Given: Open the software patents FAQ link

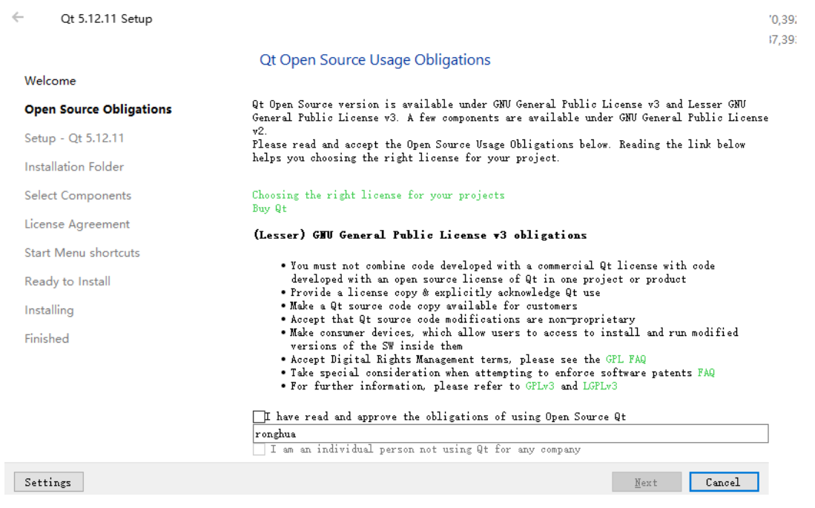Looking at the screenshot, I should tap(706, 373).
